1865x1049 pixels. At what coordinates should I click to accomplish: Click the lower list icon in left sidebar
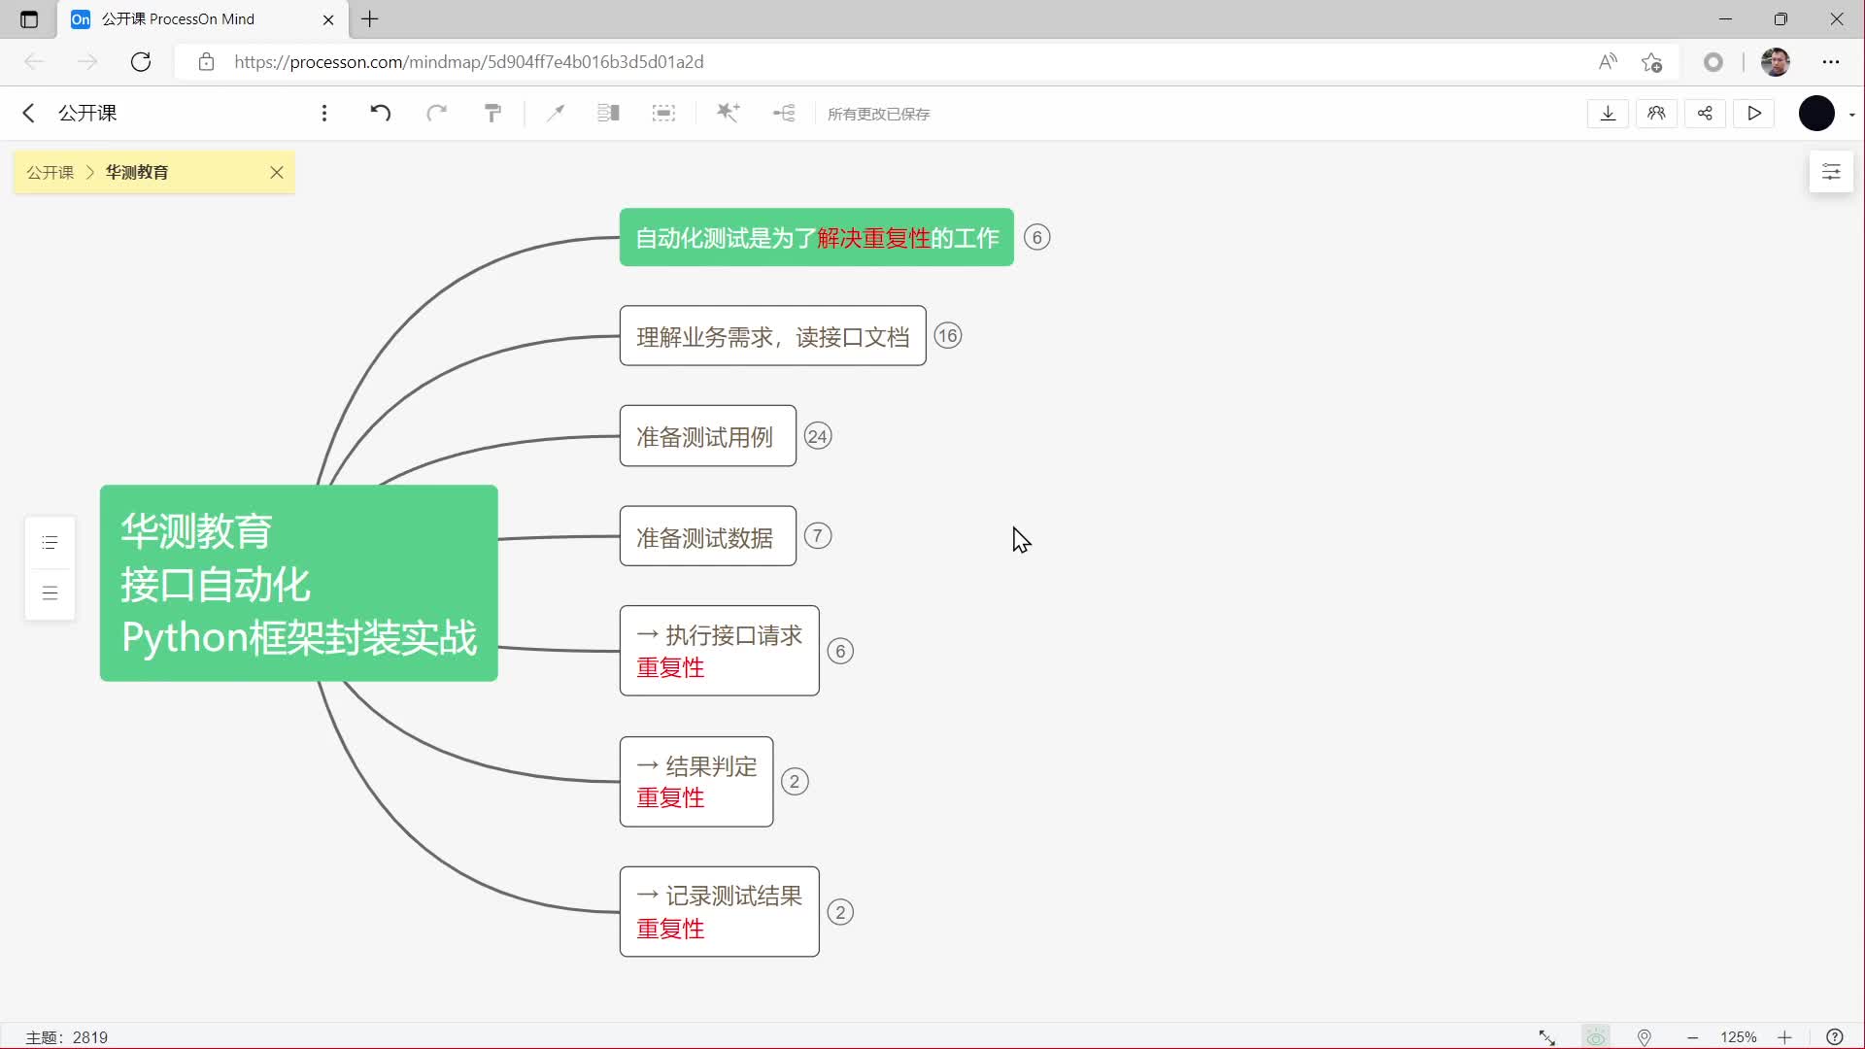[x=51, y=593]
